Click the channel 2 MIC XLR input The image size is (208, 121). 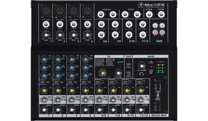pyautogui.click(x=60, y=11)
